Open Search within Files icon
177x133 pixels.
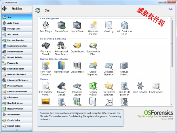[x=93, y=46]
